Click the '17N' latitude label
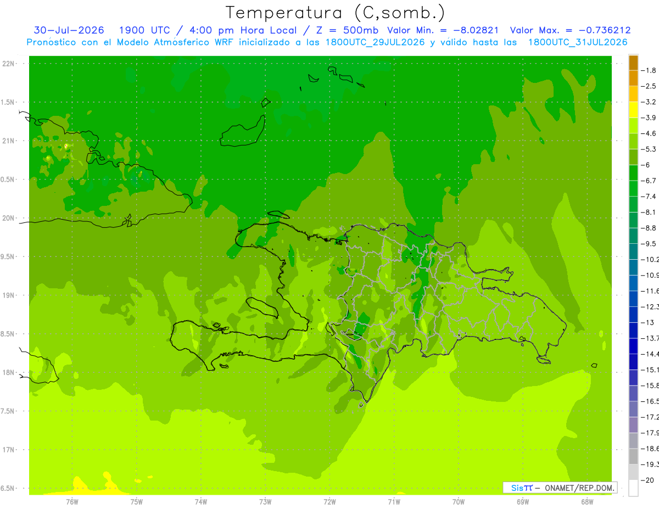 [9, 450]
